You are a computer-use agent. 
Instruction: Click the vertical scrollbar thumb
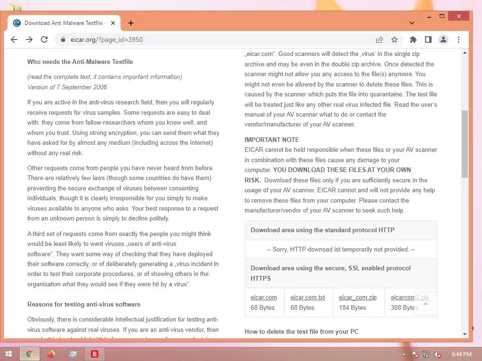click(465, 144)
